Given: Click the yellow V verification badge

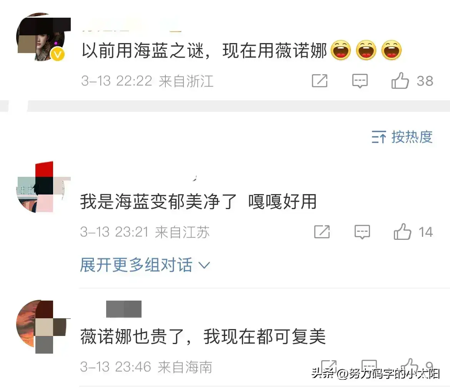Looking at the screenshot, I should 58,54.
